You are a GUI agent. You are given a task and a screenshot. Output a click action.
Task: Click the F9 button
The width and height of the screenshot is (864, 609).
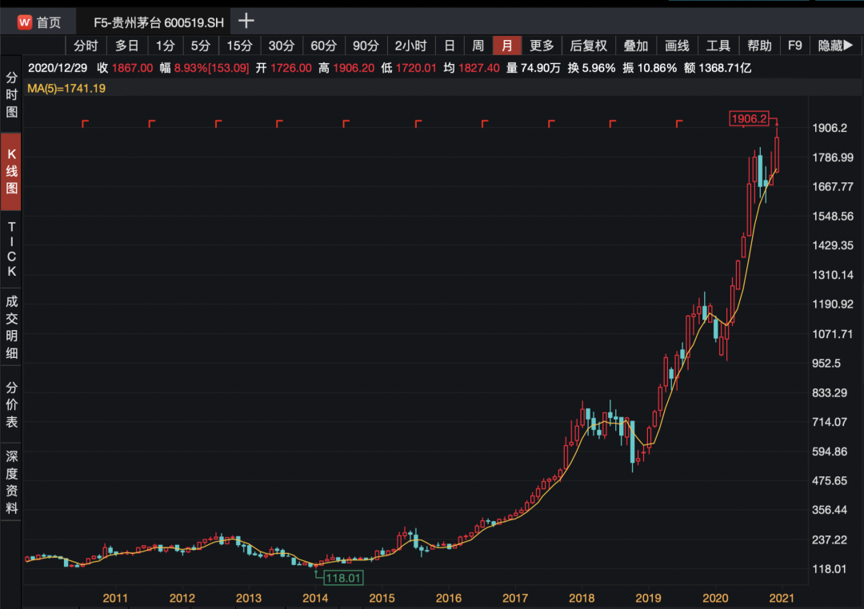(795, 46)
